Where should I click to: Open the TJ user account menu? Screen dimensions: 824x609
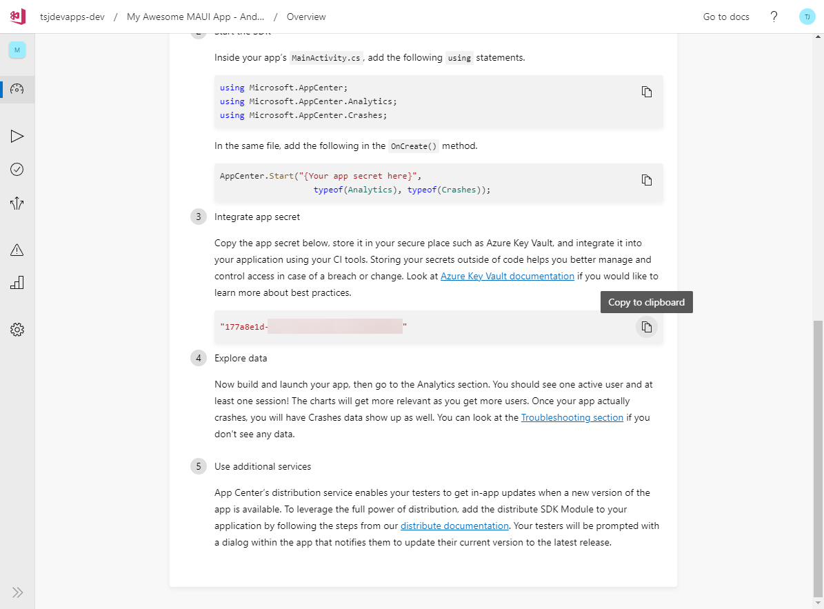point(807,17)
